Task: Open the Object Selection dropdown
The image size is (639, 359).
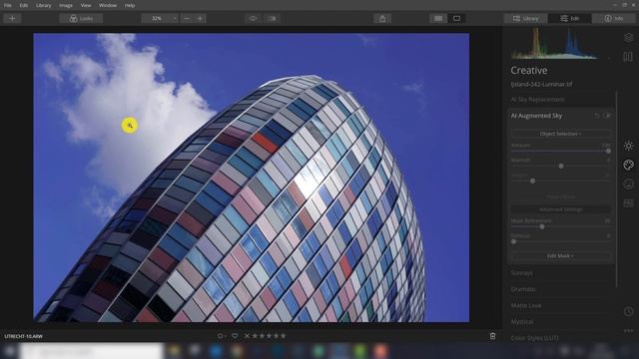Action: tap(561, 134)
